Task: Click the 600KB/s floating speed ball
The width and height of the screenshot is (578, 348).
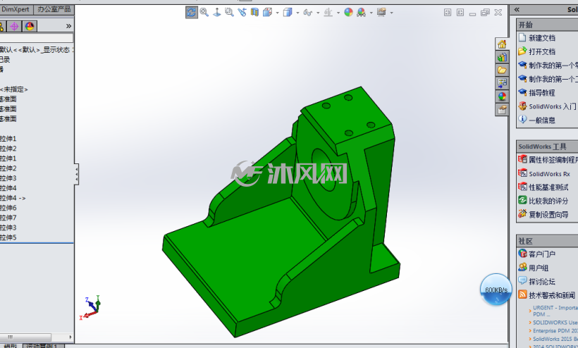Action: coord(496,290)
